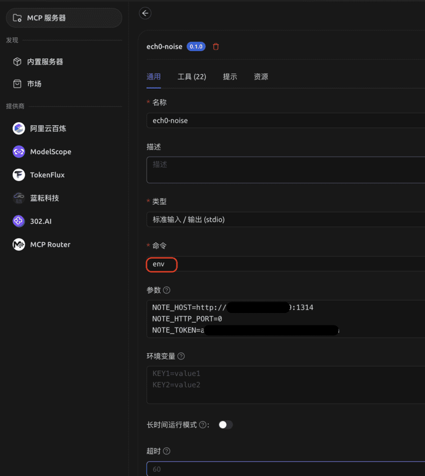The width and height of the screenshot is (425, 476).
Task: Click the MCP Router logo icon
Action: pos(19,244)
